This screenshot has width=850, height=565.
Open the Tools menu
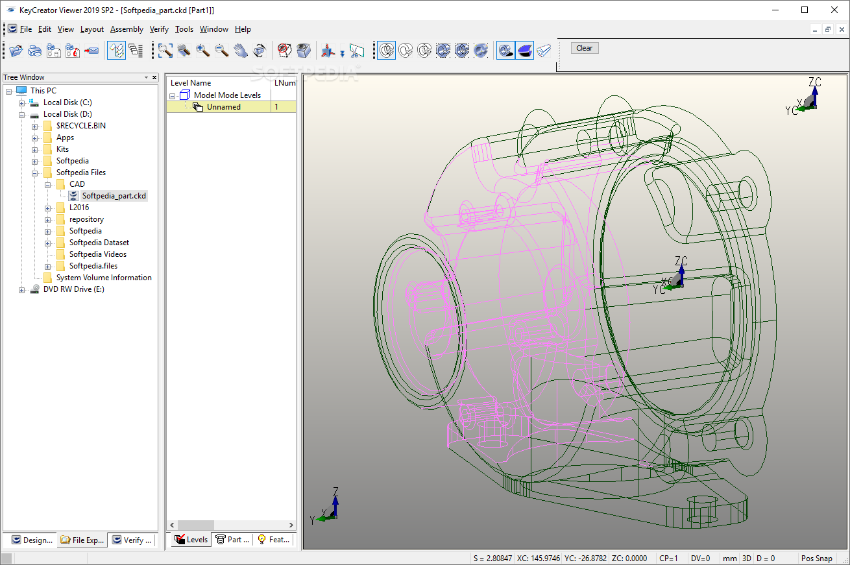[x=184, y=29]
